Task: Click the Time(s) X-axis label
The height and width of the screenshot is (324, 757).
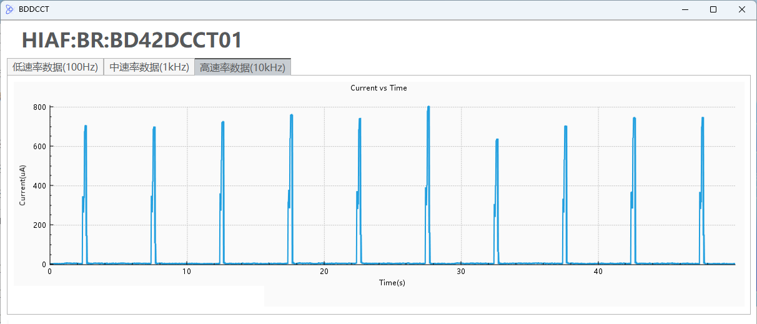Action: (392, 283)
